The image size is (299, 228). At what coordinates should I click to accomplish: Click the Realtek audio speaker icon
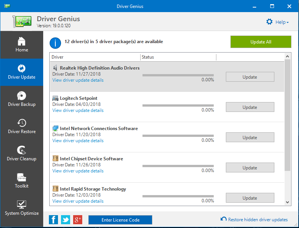(55, 68)
